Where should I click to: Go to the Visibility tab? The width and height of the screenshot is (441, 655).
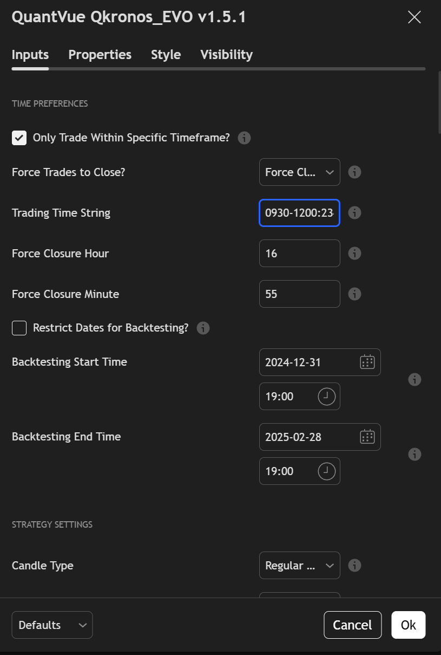pyautogui.click(x=226, y=55)
